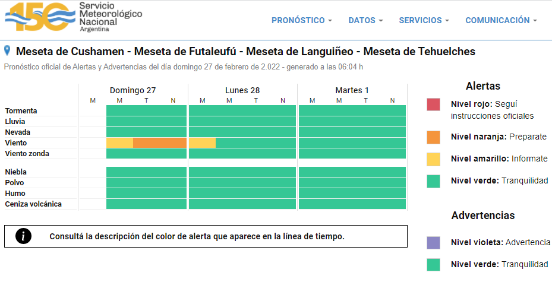Click the Servicio Meteorológico Nacional 150 logo
This screenshot has width=552, height=282.
pyautogui.click(x=73, y=17)
